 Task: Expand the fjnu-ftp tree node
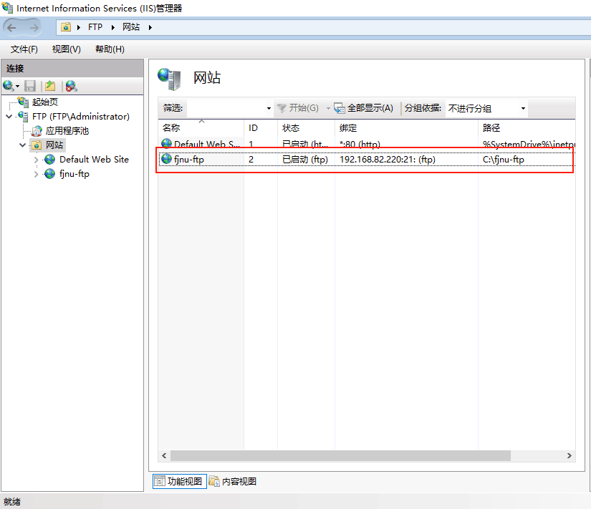[37, 174]
